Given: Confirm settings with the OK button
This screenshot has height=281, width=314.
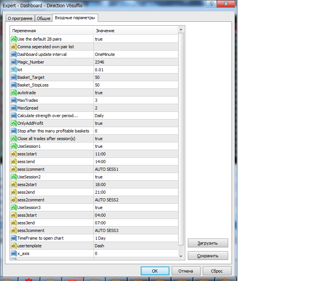Looking at the screenshot, I should click(x=155, y=271).
